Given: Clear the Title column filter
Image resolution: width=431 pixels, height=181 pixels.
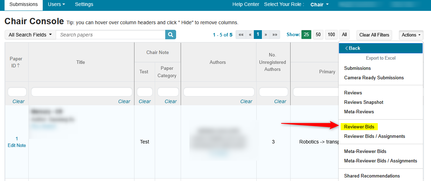Looking at the screenshot, I should [124, 101].
